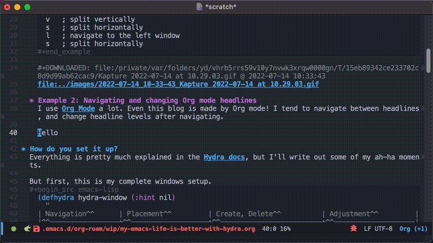The height and width of the screenshot is (243, 433).
Task: Click the yellow minimize window button
Action: tap(17, 7)
